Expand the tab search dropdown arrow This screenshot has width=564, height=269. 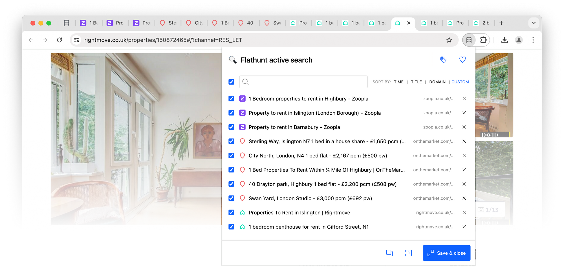[534, 23]
